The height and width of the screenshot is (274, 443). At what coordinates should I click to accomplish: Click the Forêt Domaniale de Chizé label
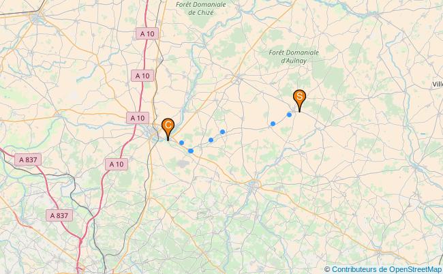(201, 8)
